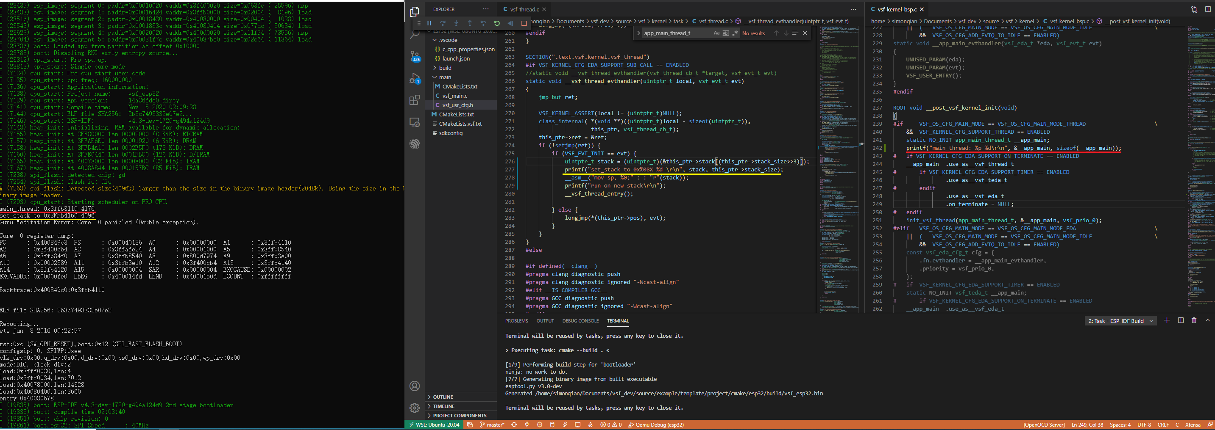
Task: Open the Manage gear in the activity bar
Action: click(x=415, y=408)
